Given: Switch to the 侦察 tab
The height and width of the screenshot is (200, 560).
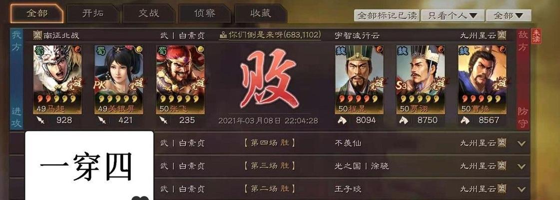Looking at the screenshot, I should [205, 14].
